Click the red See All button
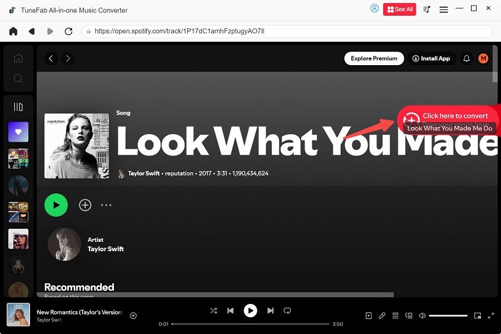501x334 pixels. point(400,9)
